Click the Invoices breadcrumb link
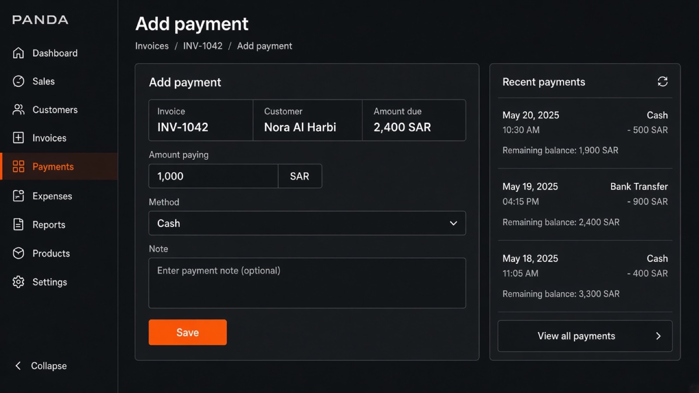The image size is (699, 393). tap(152, 46)
